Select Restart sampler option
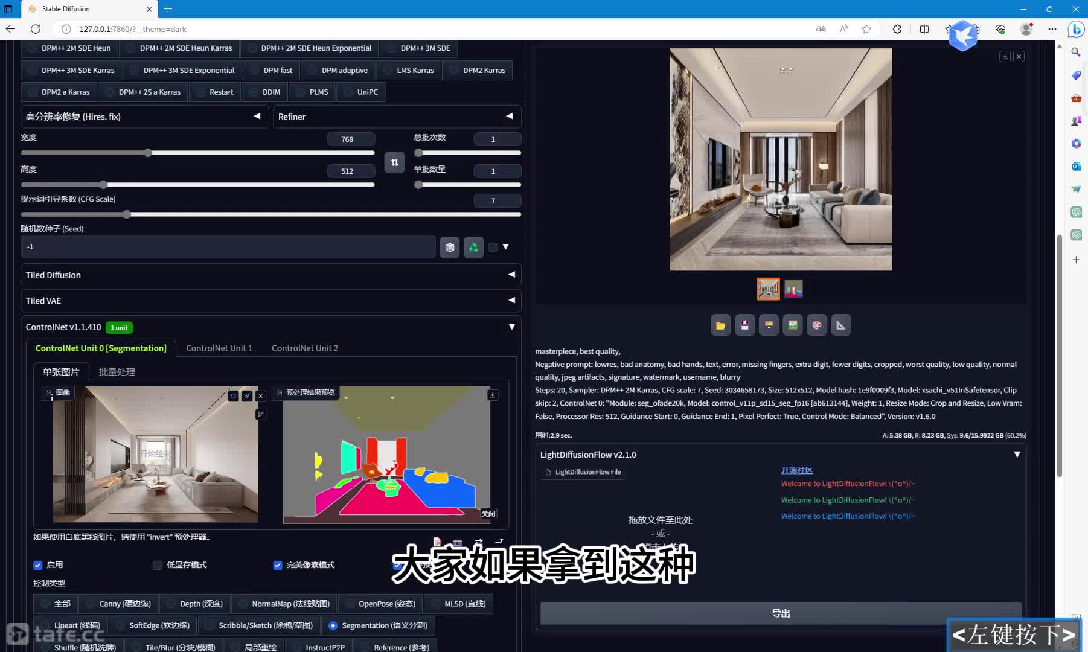This screenshot has height=652, width=1088. [x=215, y=92]
